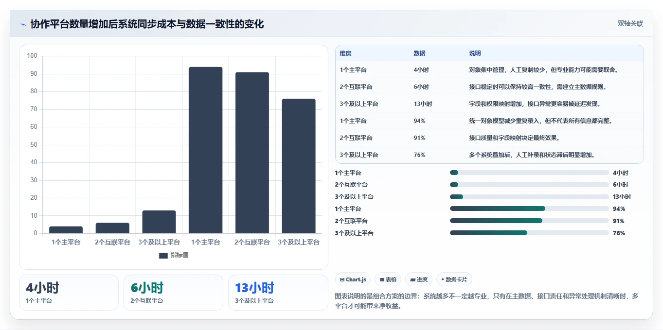Viewport: 663px width, 330px height.
Task: Click the 94% progress value label
Action: click(x=619, y=209)
